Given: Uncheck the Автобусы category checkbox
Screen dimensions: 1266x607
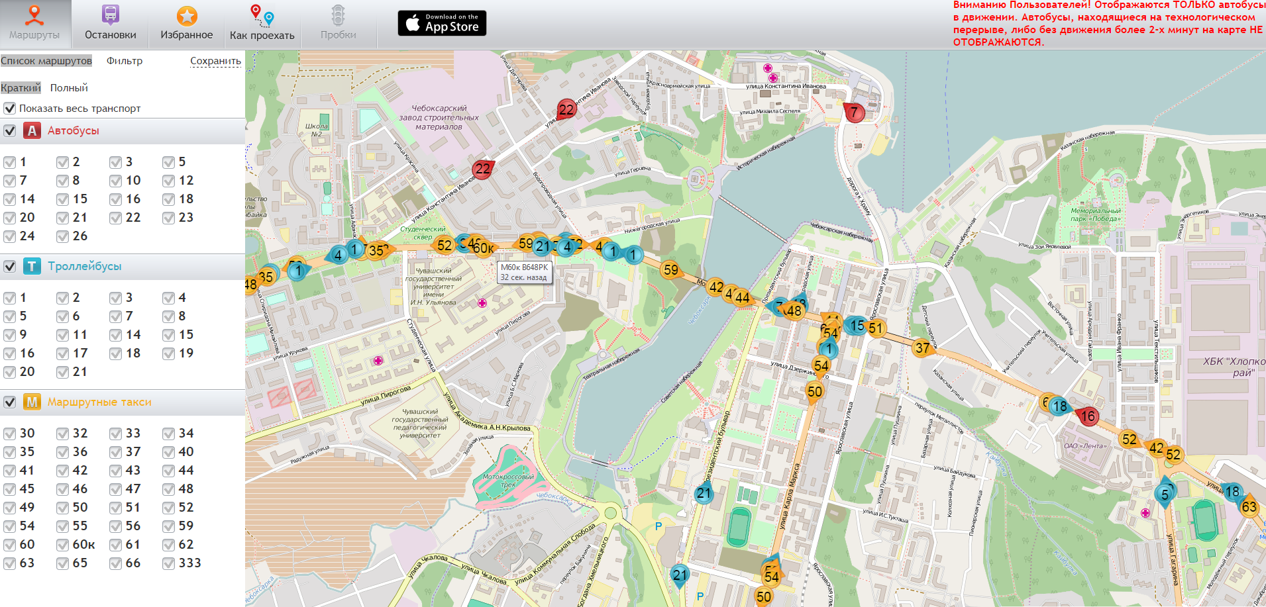Looking at the screenshot, I should pyautogui.click(x=10, y=130).
